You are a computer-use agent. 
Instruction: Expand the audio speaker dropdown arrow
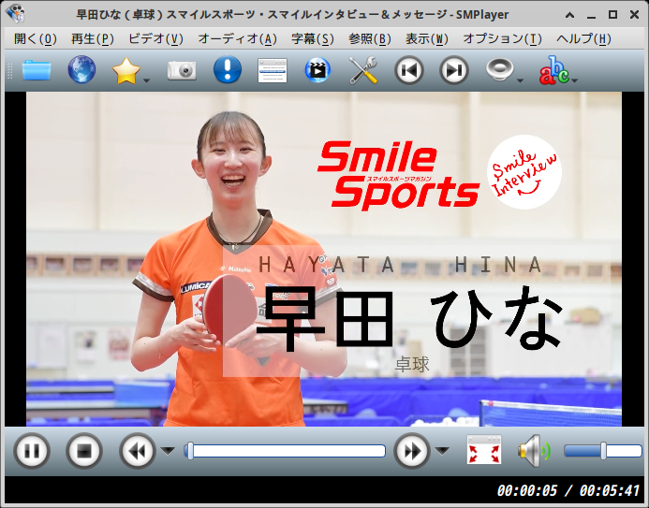click(x=521, y=80)
